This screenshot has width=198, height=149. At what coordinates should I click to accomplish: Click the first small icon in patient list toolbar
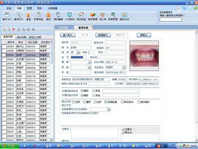click(4, 30)
